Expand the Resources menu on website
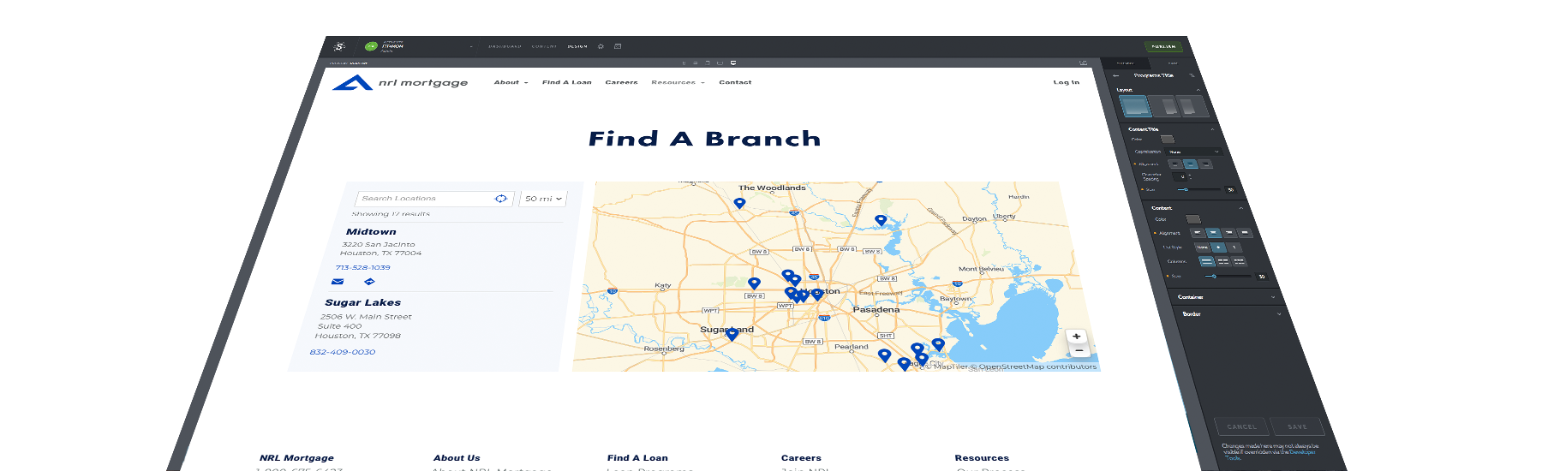This screenshot has height=471, width=1542. pos(678,82)
